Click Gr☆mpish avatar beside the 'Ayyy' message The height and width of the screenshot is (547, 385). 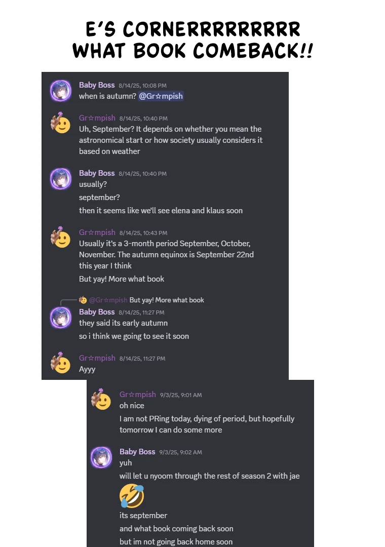(x=61, y=363)
